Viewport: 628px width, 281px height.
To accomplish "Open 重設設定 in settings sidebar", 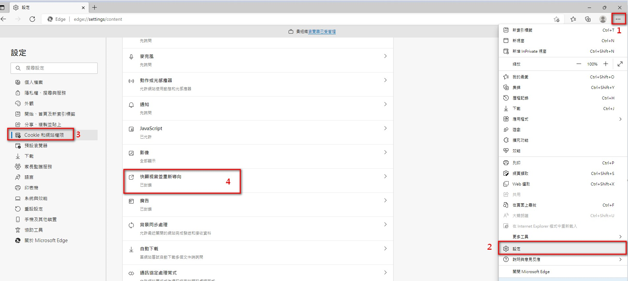I will point(54,209).
